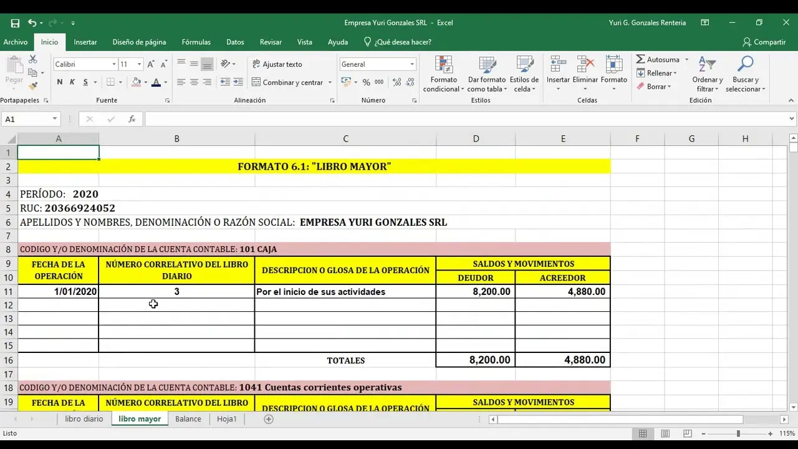Open Buscar y seleccionar magnifier tool
The height and width of the screenshot is (449, 798).
click(x=745, y=74)
